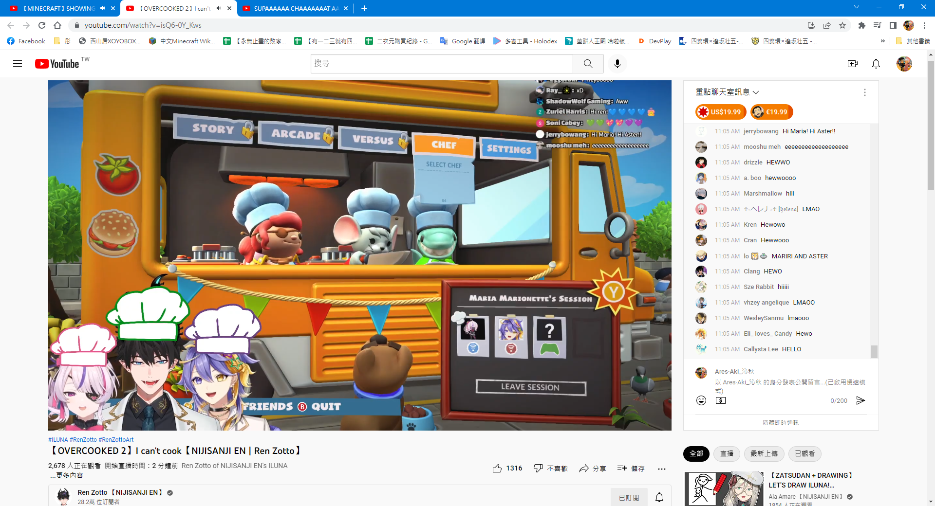Unmute the MINECRAFT tab audio icon

click(102, 8)
